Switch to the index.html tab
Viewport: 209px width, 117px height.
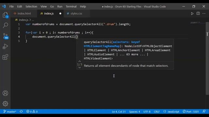coord(24,13)
